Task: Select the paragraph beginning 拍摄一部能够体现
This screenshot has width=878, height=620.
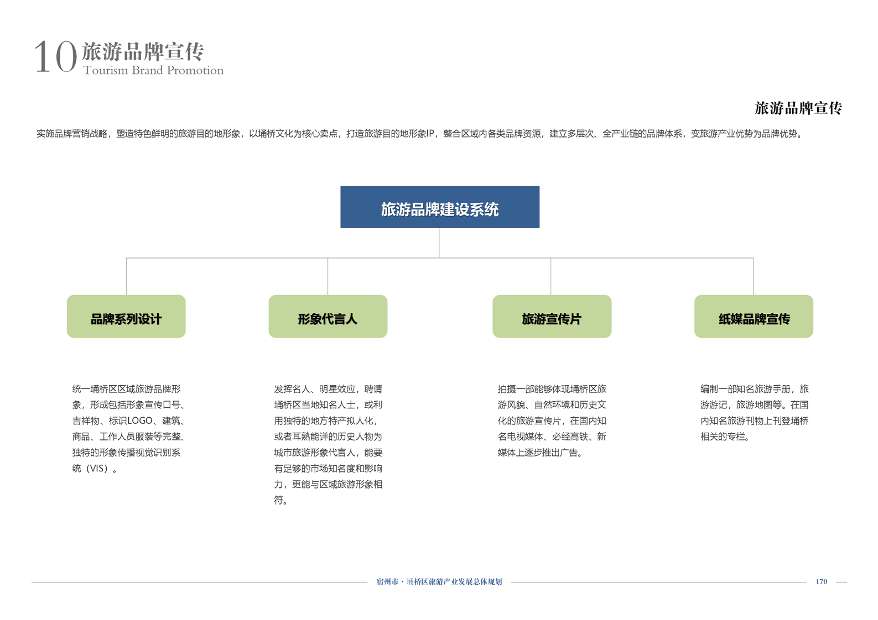Action: click(x=552, y=421)
